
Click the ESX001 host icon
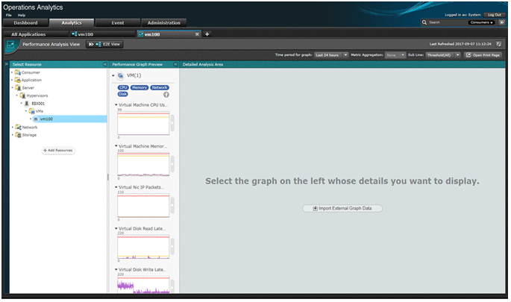pyautogui.click(x=27, y=104)
